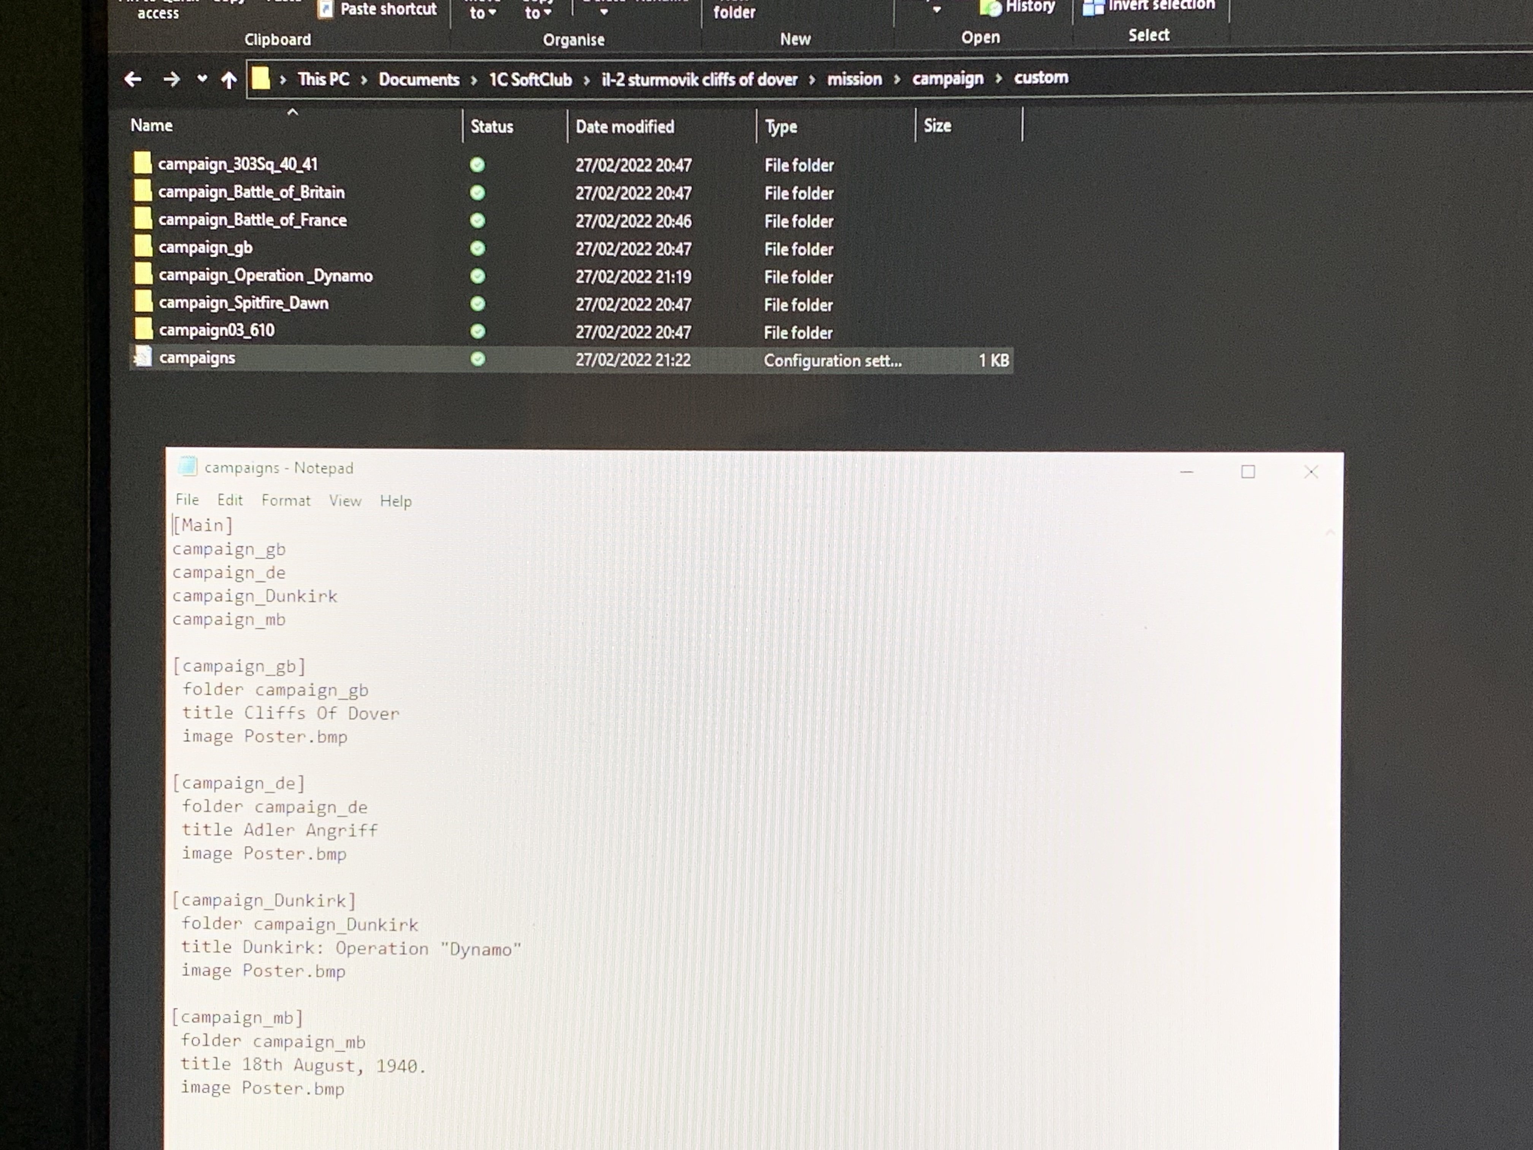Open Copy to dropdown in ribbon
The height and width of the screenshot is (1150, 1533).
[538, 10]
